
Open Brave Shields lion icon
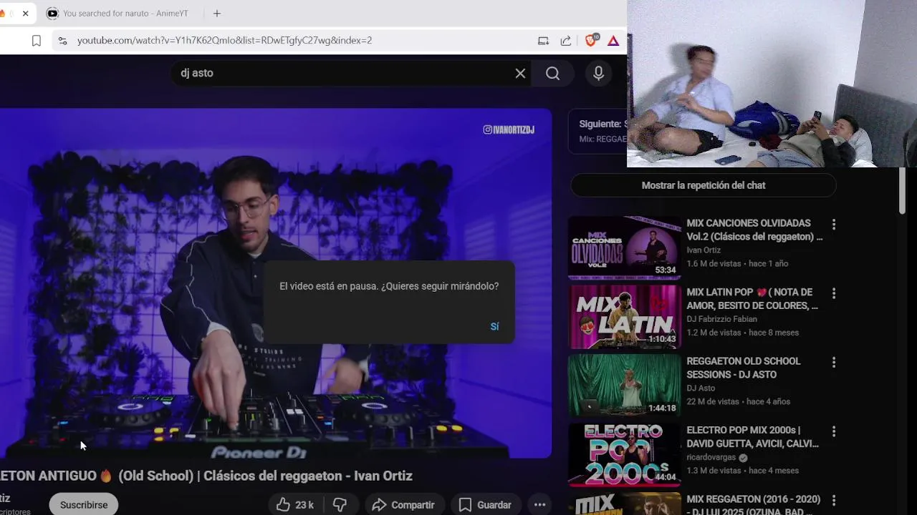click(x=591, y=41)
